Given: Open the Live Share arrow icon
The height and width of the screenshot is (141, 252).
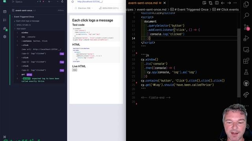Looking at the screenshot, I should click(x=246, y=95).
